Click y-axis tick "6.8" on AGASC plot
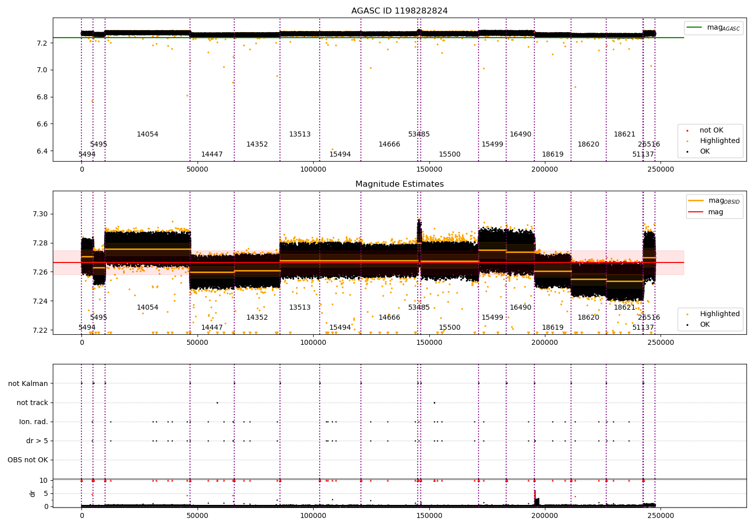 42,97
